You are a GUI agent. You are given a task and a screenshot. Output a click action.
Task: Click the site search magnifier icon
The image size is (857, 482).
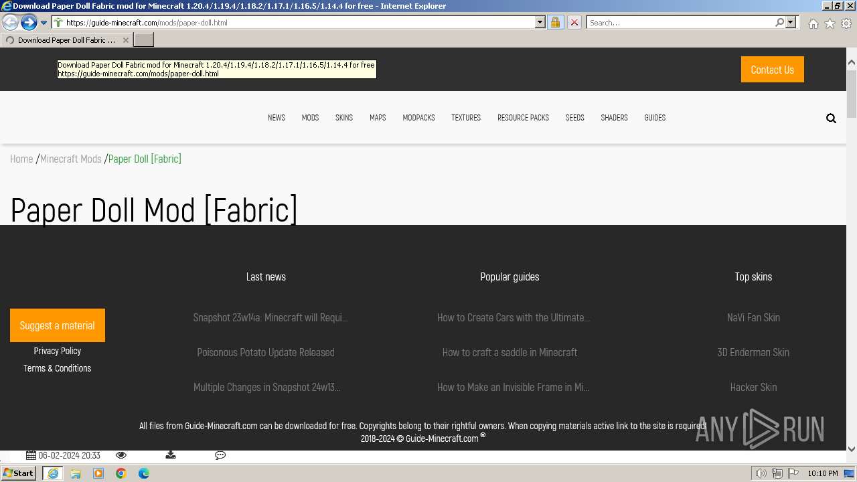coord(831,118)
